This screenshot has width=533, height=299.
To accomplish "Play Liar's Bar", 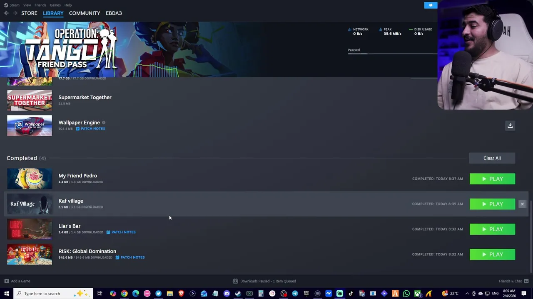I will click(x=492, y=229).
